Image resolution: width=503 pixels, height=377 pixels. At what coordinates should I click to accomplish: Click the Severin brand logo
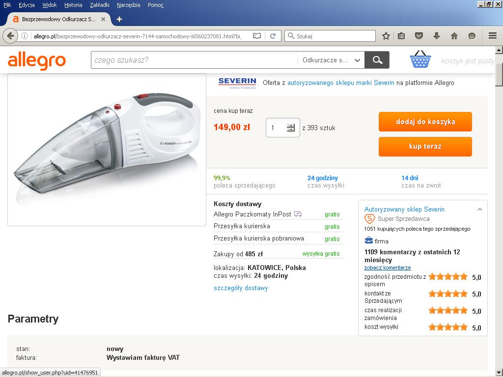pyautogui.click(x=237, y=82)
